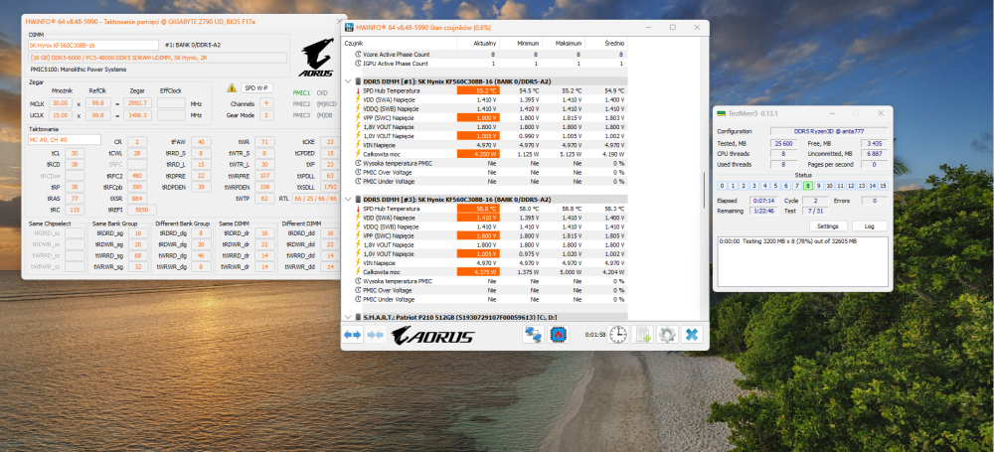Click the memory chip icon of DDR5 DIMM [#1] header
This screenshot has width=994, height=452.
tap(358, 81)
